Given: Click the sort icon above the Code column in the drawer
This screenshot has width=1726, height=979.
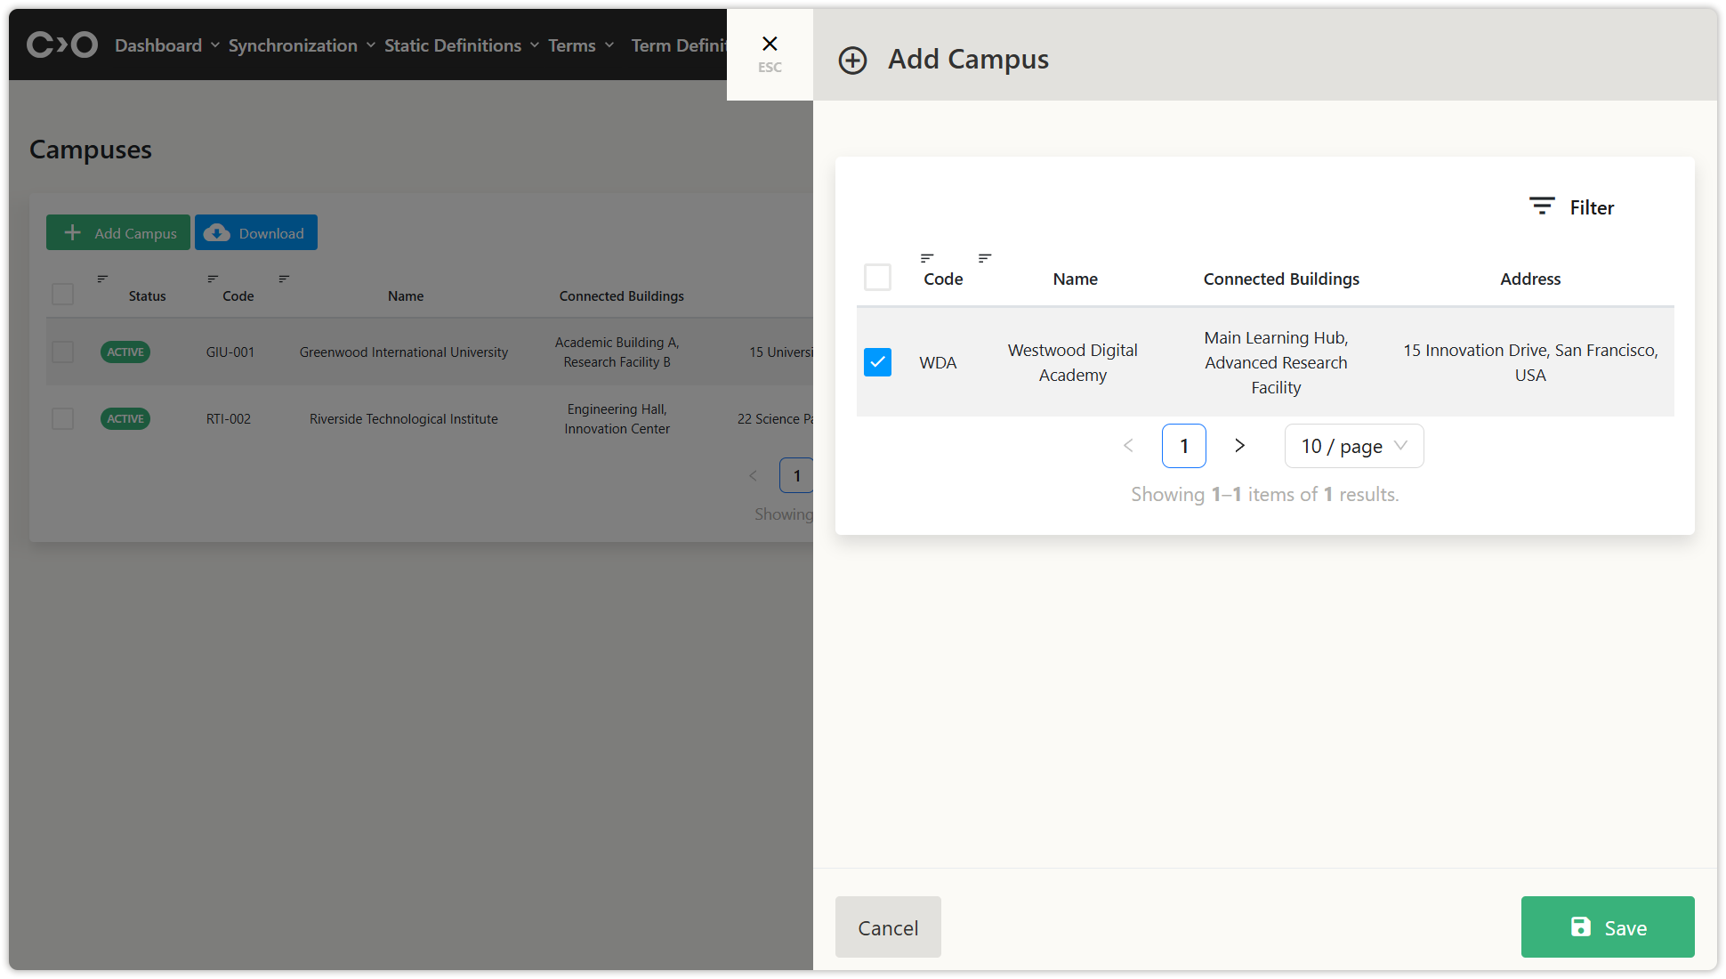Looking at the screenshot, I should [926, 258].
